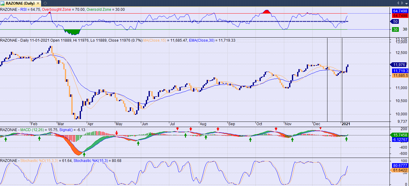
Task: Click the green 30 oversold value tag
Action: pyautogui.click(x=395, y=29)
